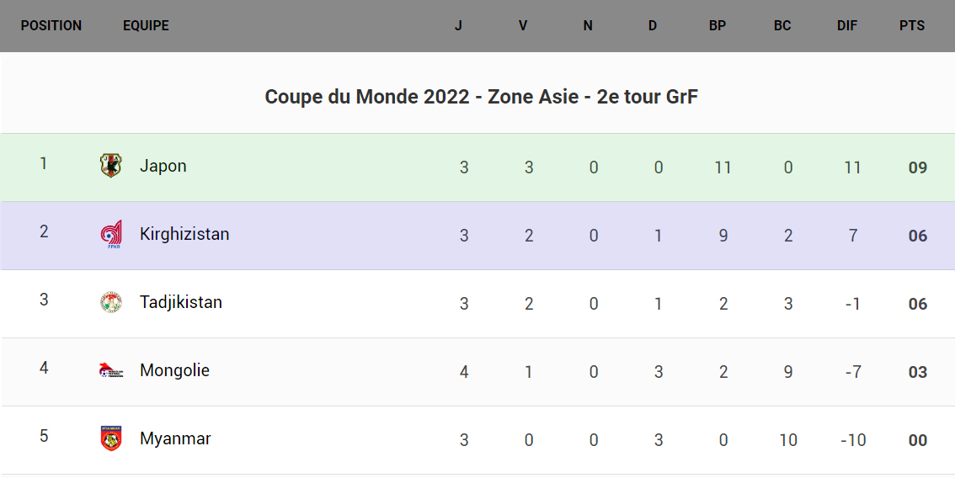This screenshot has height=478, width=955.
Task: Click the BC column header
Action: point(782,25)
